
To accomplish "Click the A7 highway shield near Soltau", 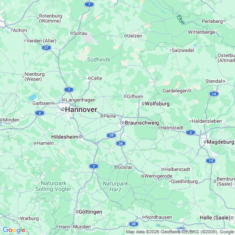I will tap(89, 4).
